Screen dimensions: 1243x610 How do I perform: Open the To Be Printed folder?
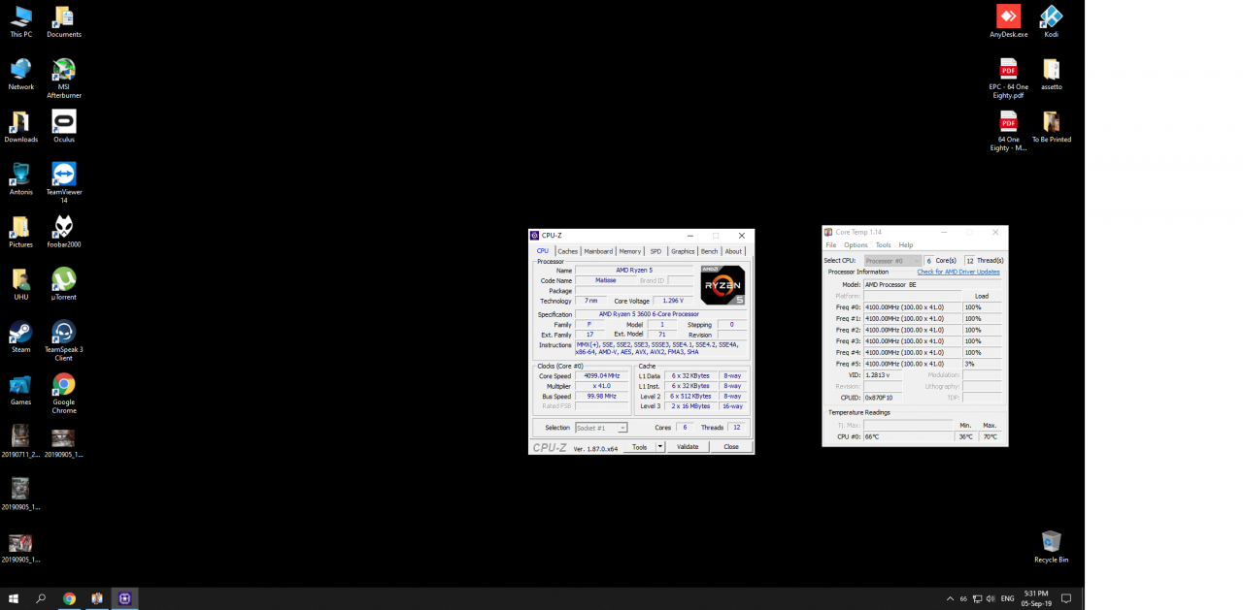[x=1051, y=126]
